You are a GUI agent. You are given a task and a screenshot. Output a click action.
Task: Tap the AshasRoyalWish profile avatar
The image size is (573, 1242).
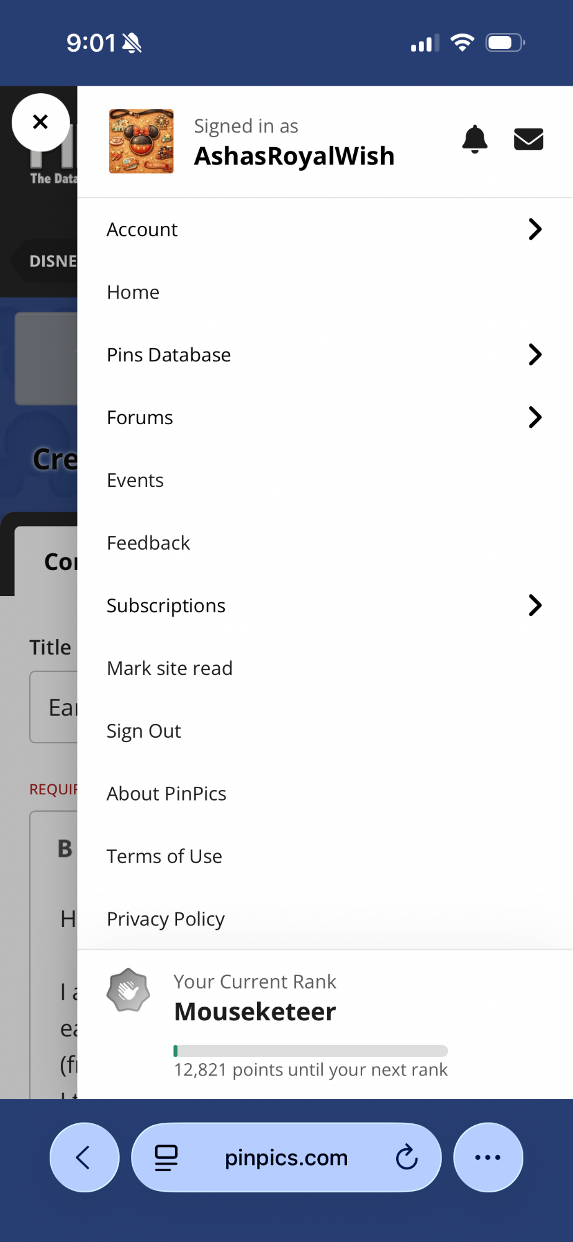coord(142,142)
